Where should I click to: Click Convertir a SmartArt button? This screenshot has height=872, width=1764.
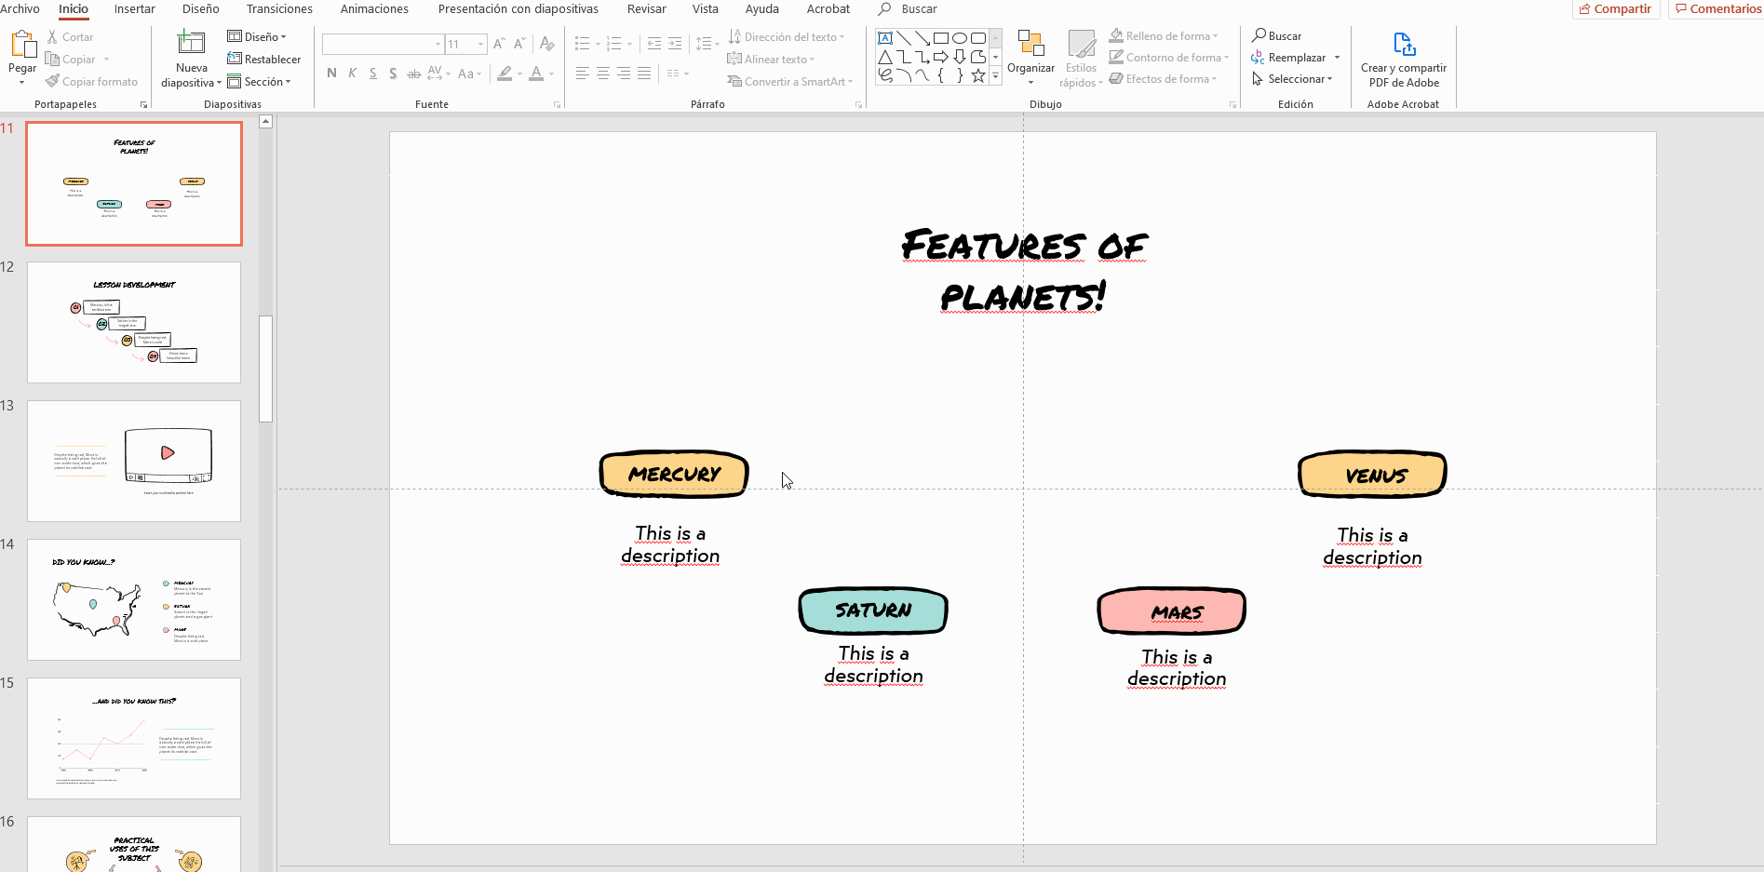tap(789, 82)
